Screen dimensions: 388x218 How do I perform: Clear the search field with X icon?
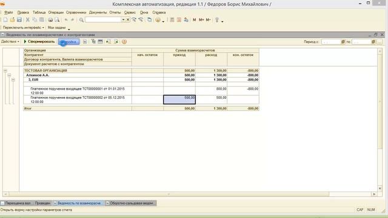(128, 20)
